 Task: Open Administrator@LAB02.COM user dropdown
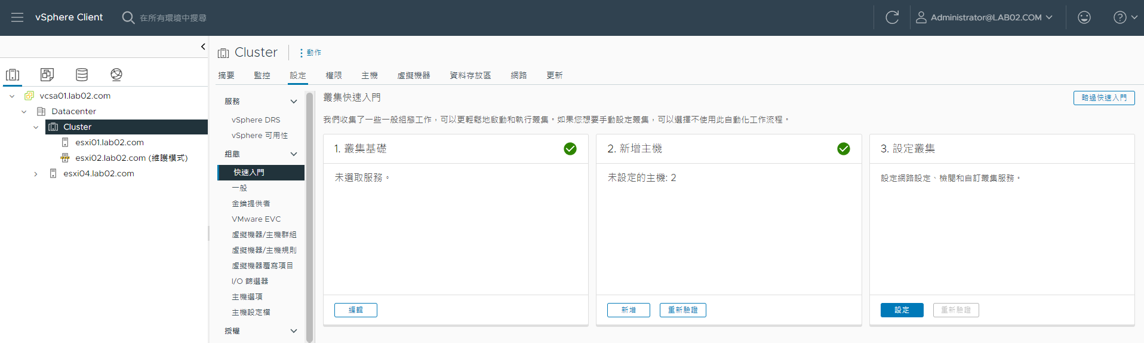tap(985, 17)
